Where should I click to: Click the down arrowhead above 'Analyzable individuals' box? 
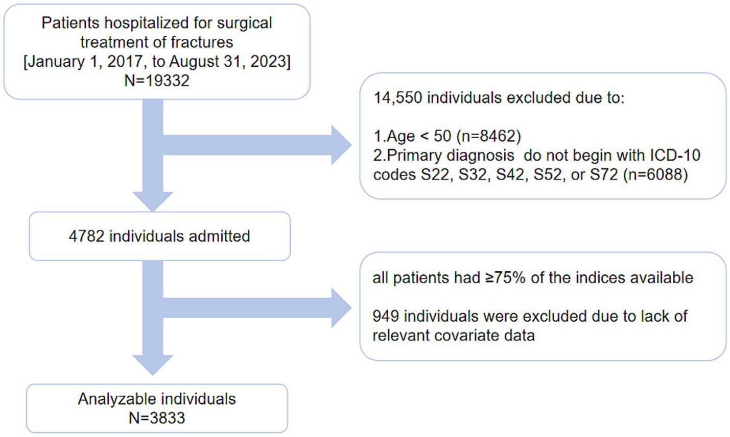[153, 364]
